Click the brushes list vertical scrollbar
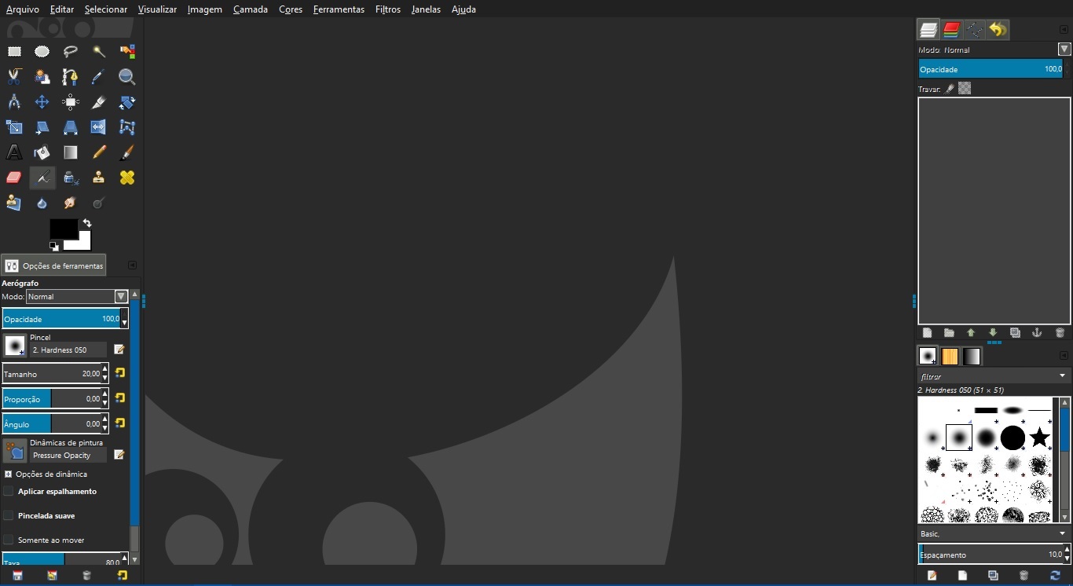 [x=1064, y=460]
